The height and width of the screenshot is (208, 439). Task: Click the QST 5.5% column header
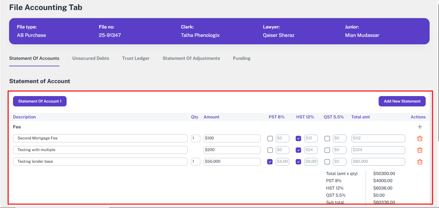(x=334, y=117)
